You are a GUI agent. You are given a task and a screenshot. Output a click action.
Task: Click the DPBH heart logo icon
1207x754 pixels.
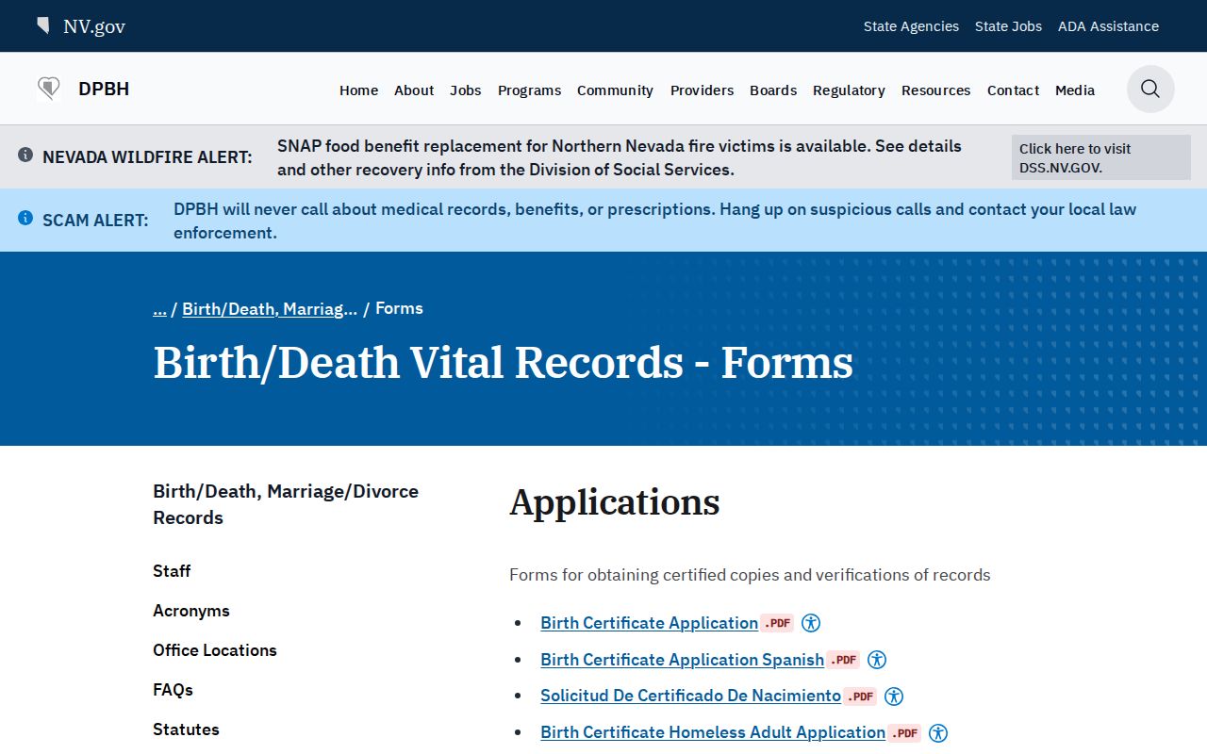[x=49, y=90]
